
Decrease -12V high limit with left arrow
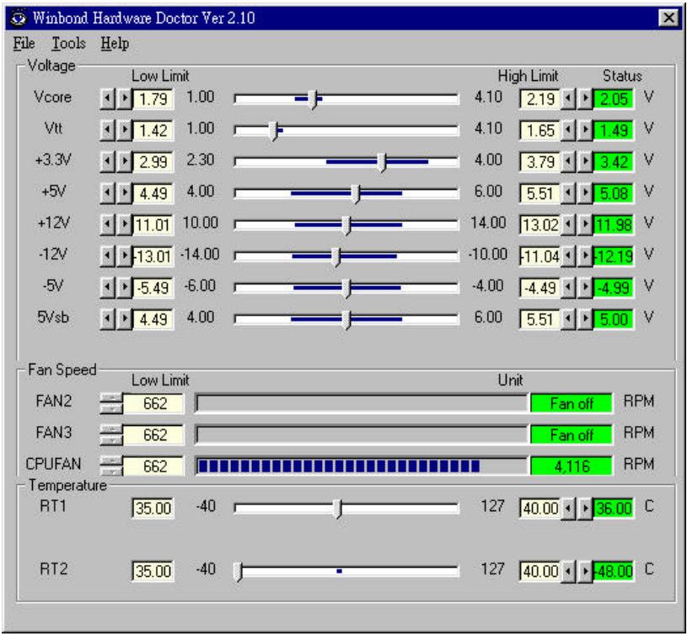(x=568, y=256)
